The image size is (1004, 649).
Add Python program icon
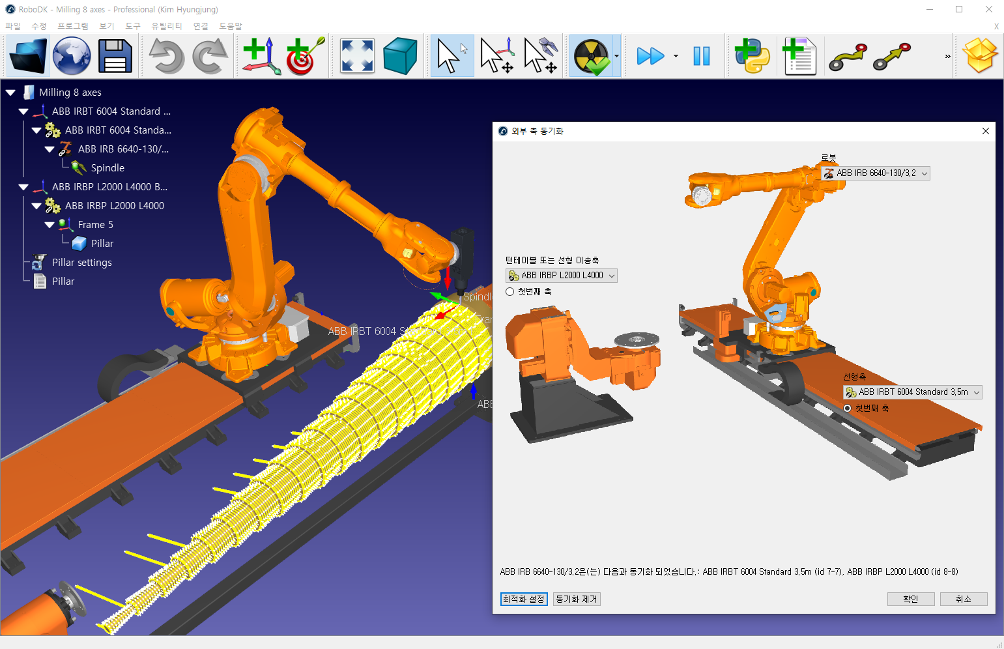[x=752, y=56]
